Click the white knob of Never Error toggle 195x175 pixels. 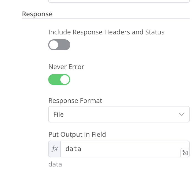pyautogui.click(x=65, y=80)
